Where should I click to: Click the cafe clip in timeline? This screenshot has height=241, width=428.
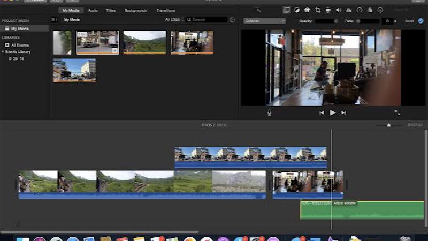coord(308,184)
